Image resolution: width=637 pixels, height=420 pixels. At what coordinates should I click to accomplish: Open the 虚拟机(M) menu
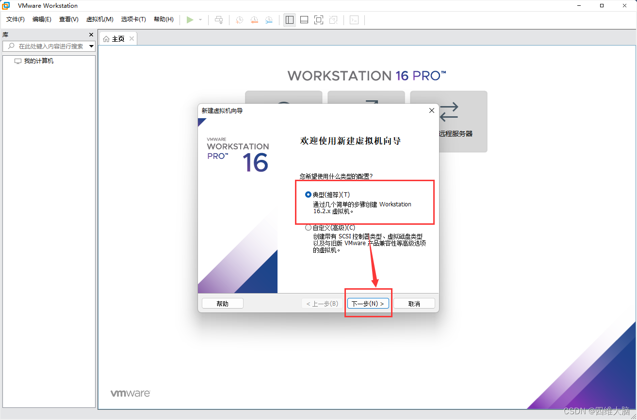coord(100,19)
